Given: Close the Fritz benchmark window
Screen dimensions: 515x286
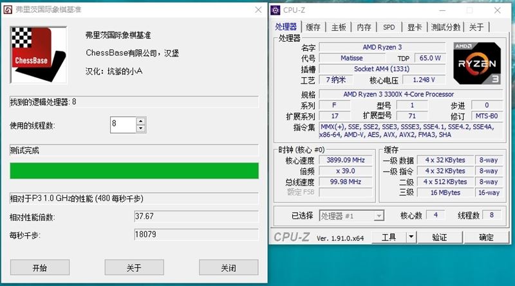Looking at the screenshot, I should 259,10.
